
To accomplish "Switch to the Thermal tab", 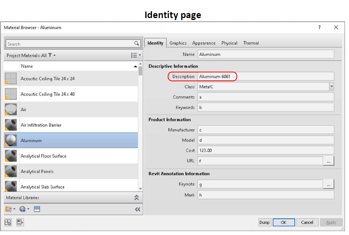I will tap(251, 43).
